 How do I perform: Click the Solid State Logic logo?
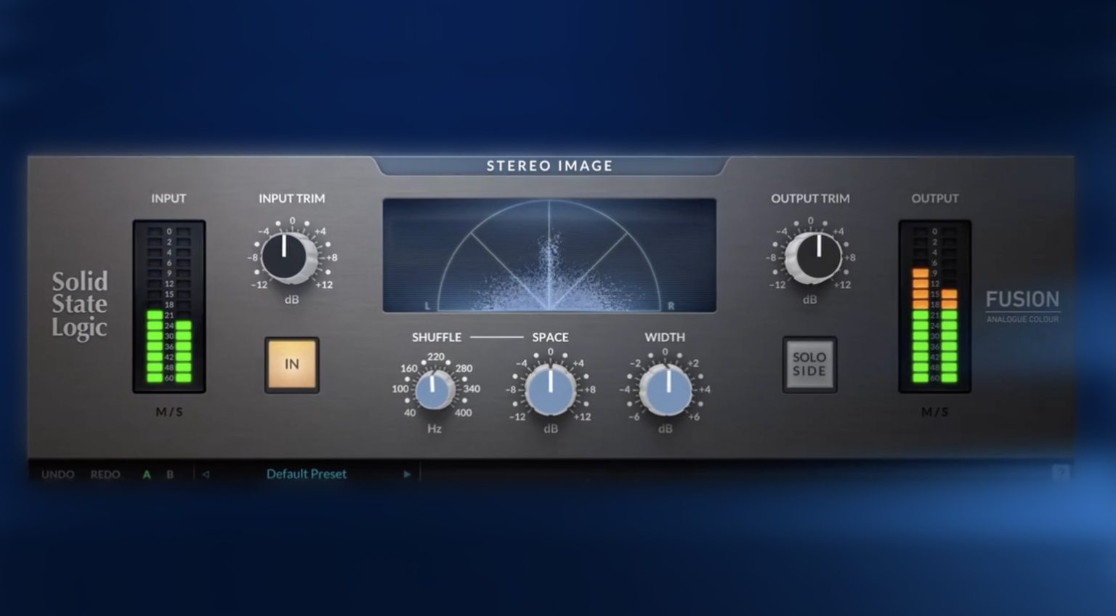tap(79, 304)
